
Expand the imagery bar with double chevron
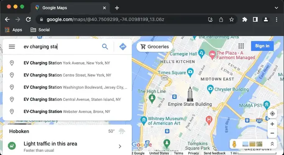click(x=272, y=144)
